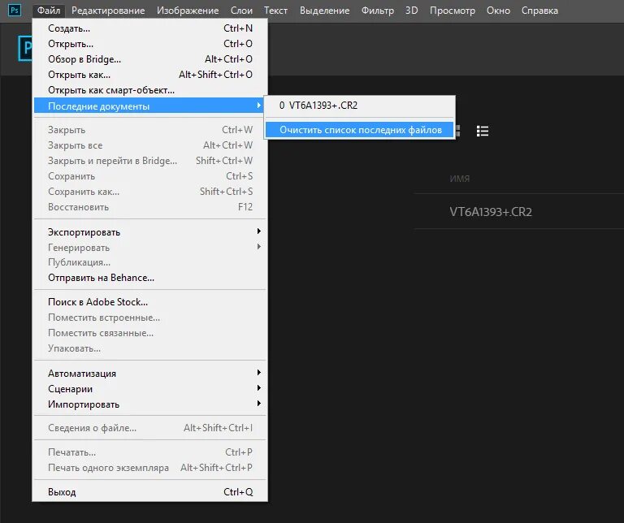This screenshot has width=624, height=523.
Task: Open the Редактирование menu
Action: click(108, 11)
